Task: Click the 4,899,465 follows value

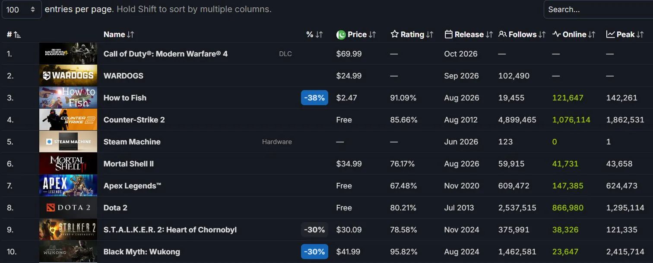Action: click(x=517, y=119)
